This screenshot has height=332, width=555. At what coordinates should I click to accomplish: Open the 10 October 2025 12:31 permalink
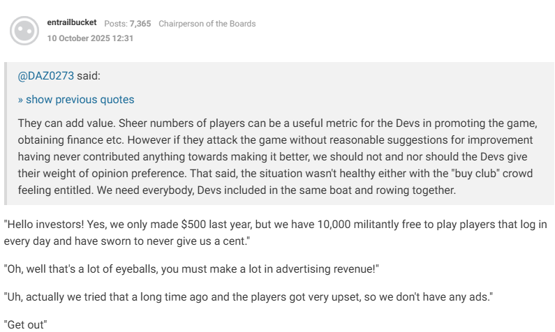coord(90,38)
